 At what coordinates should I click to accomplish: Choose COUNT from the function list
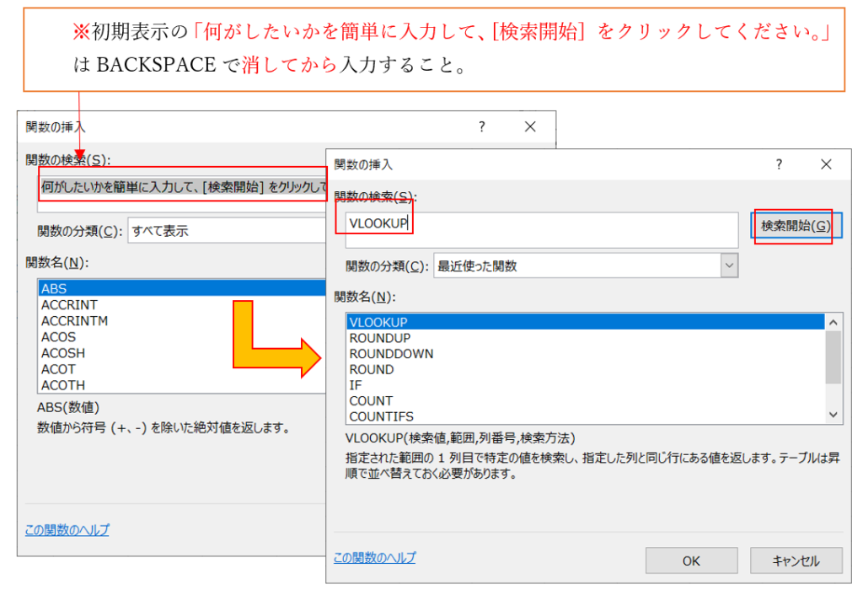pos(371,401)
